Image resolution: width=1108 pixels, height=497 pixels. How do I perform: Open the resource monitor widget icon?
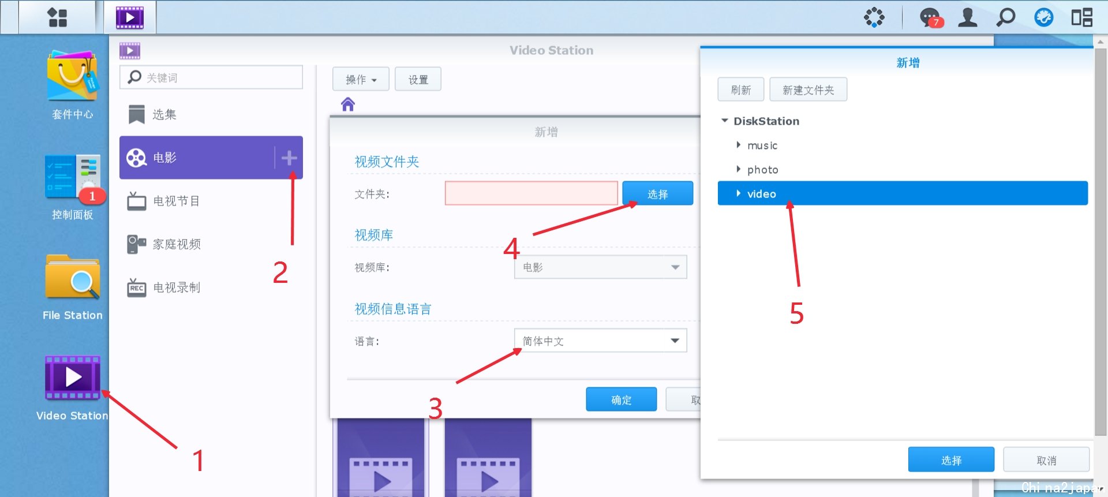(874, 17)
